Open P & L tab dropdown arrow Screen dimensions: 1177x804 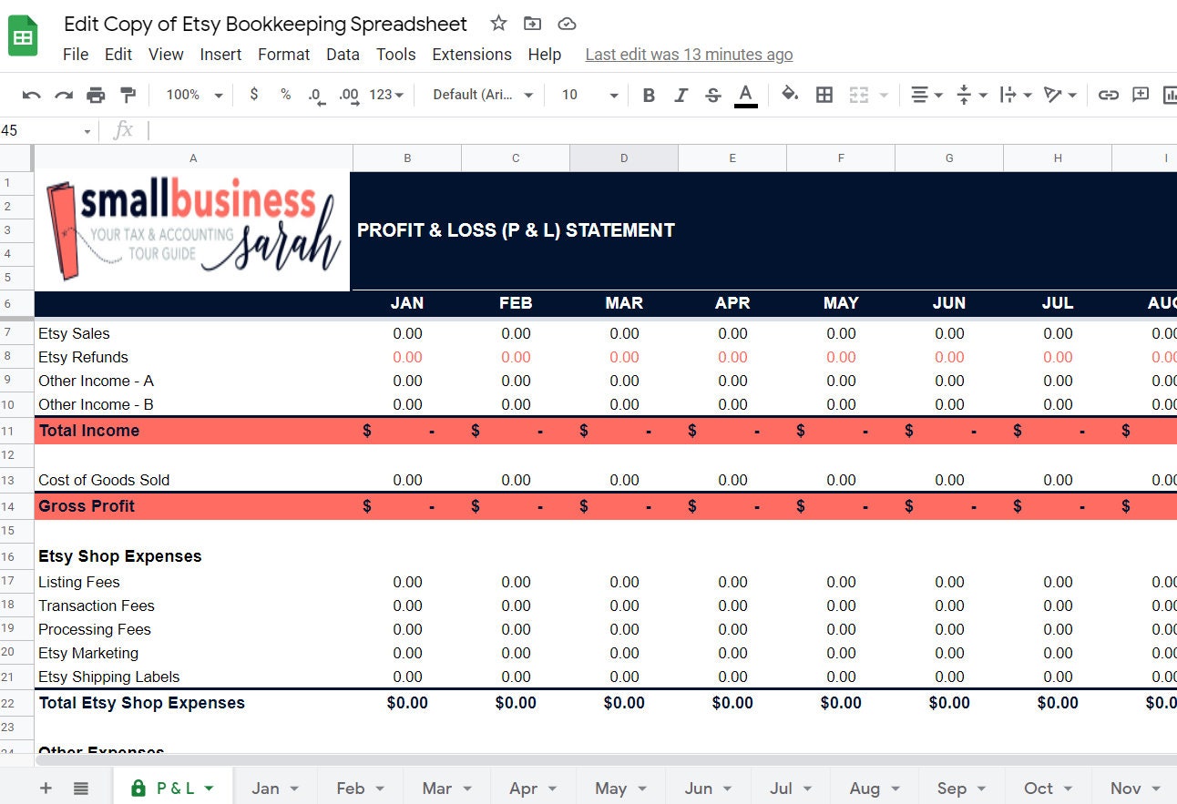pos(209,789)
